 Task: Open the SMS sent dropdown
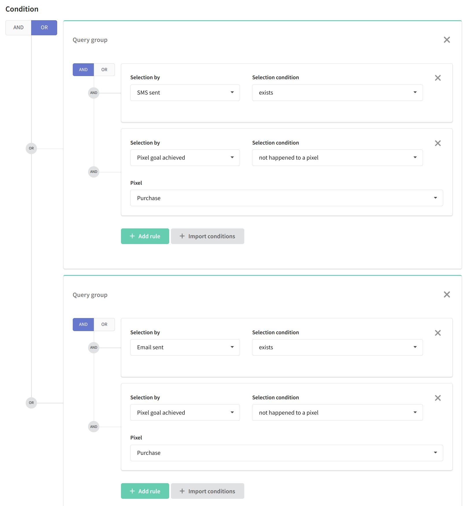click(185, 93)
